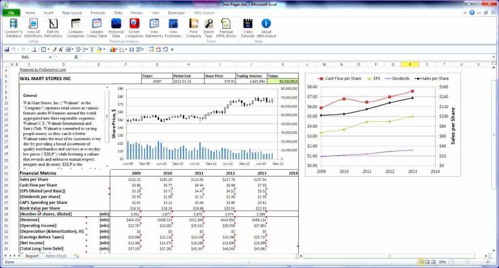Switch to Normal view in the status bar
Viewport: 499px width, 268px height.
[422, 262]
